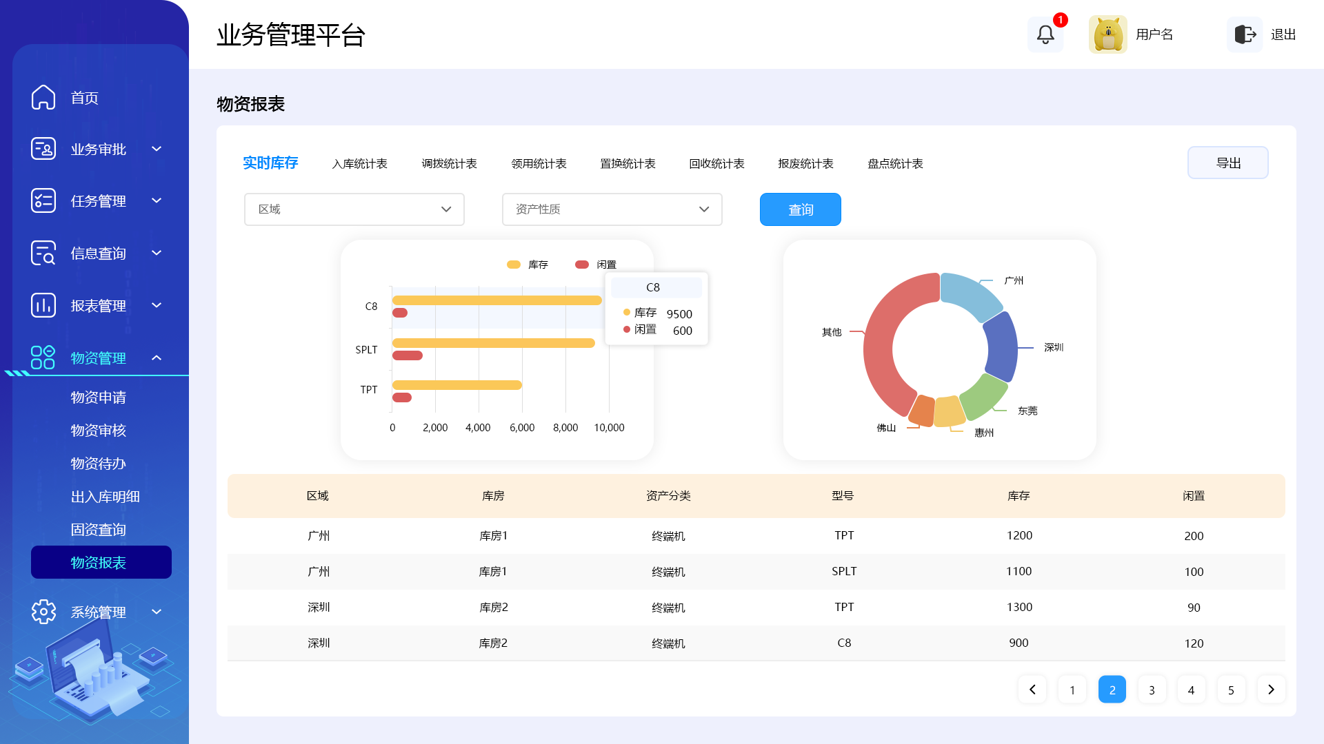Click the notification bell icon
This screenshot has width=1324, height=744.
[x=1045, y=34]
